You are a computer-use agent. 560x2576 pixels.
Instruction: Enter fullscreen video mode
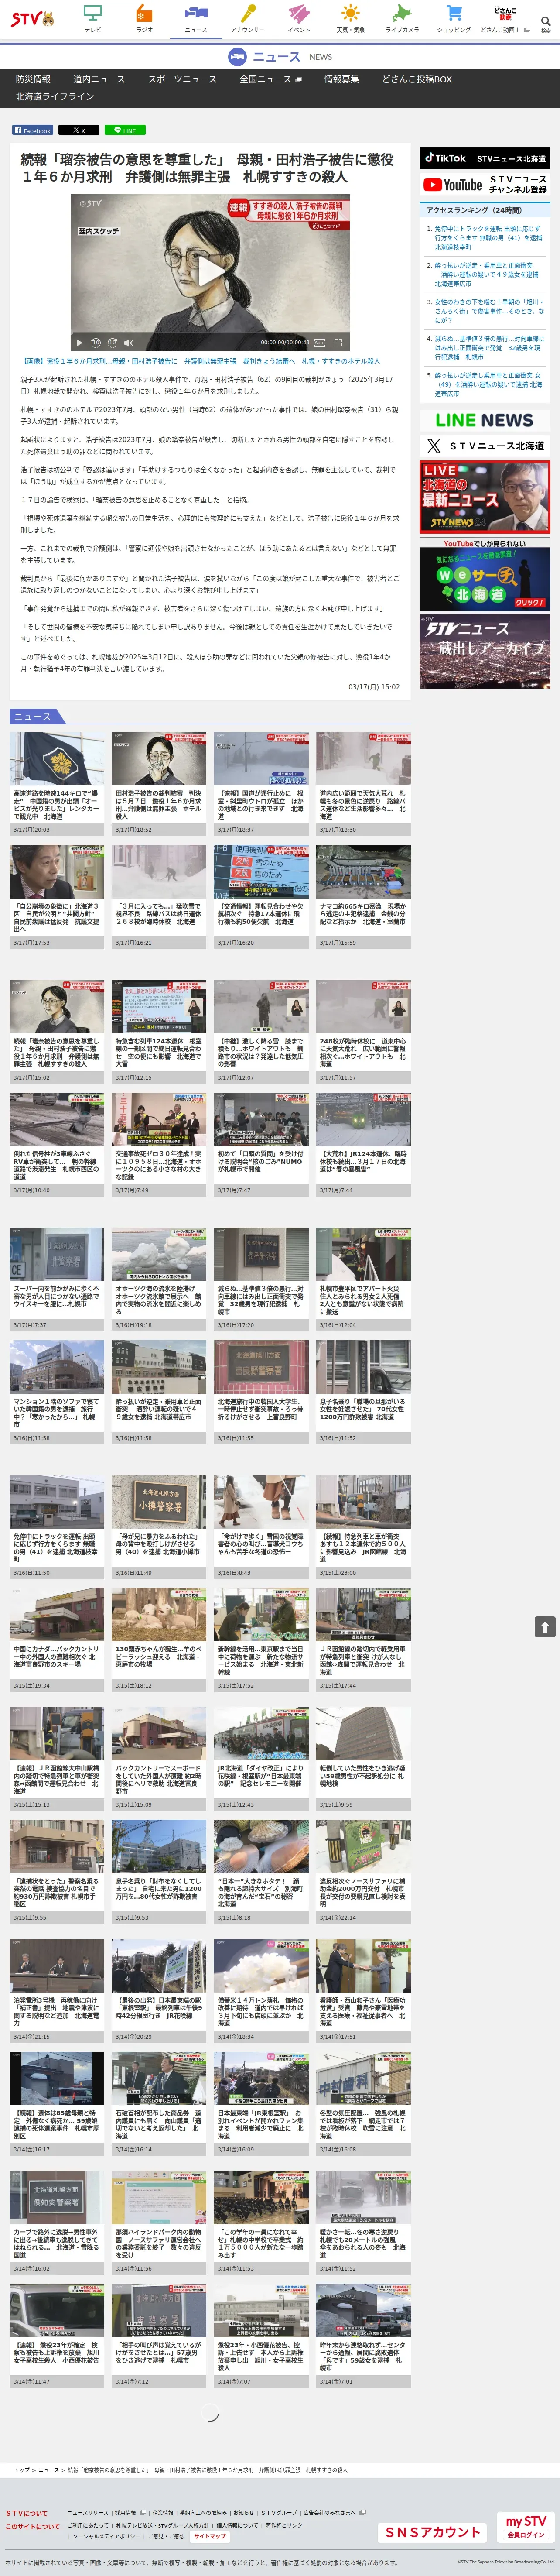pos(339,342)
